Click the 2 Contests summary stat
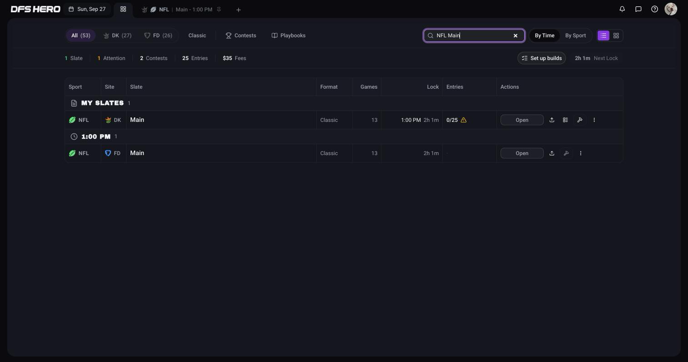Viewport: 688px width, 362px height. coord(154,58)
